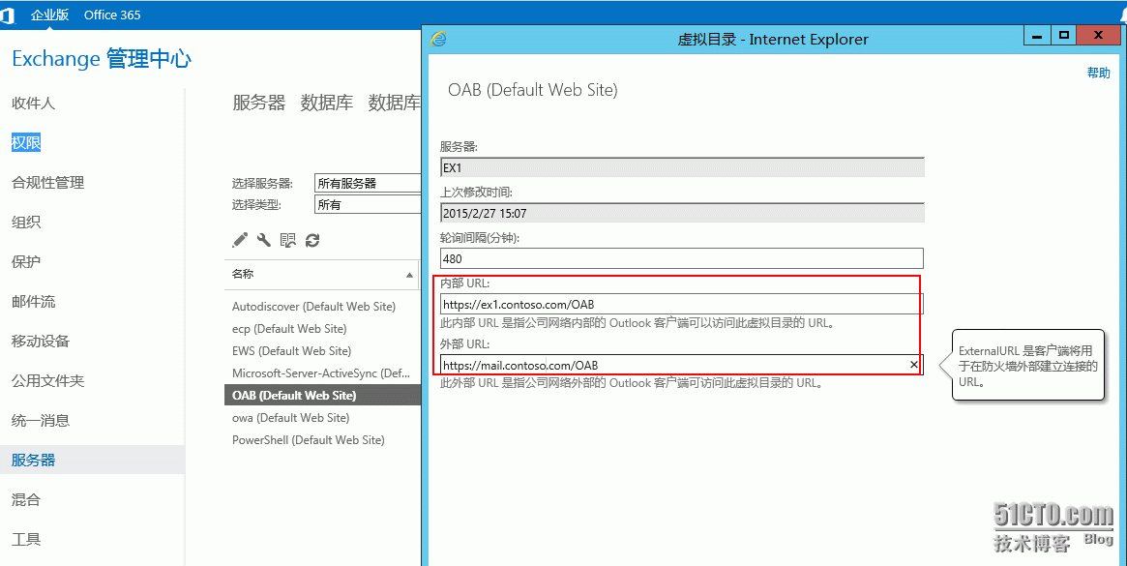Click the 内部 URL input field
1127x566 pixels.
tap(681, 304)
